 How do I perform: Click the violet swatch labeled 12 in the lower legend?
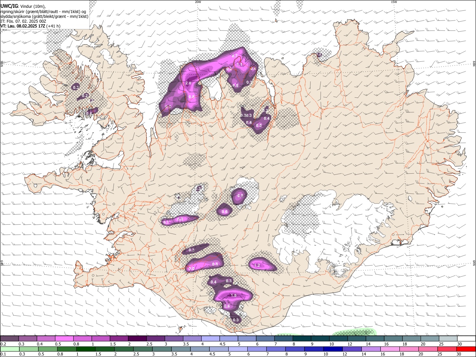(x=352, y=349)
